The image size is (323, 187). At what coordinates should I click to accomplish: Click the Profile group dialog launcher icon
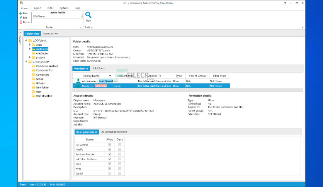coord(81,28)
